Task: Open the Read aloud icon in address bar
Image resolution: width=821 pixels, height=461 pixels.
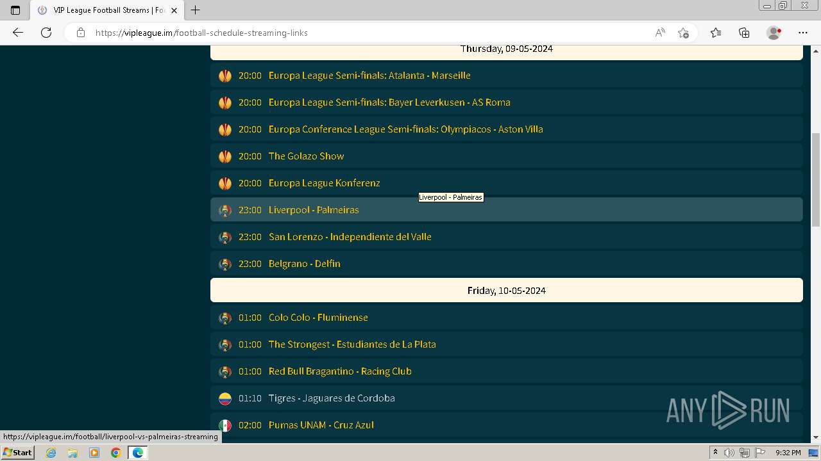Action: click(659, 33)
